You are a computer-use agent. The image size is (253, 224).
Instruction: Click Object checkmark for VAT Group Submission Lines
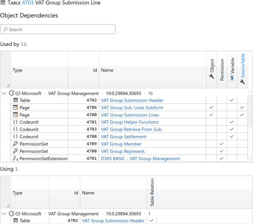[211, 115]
